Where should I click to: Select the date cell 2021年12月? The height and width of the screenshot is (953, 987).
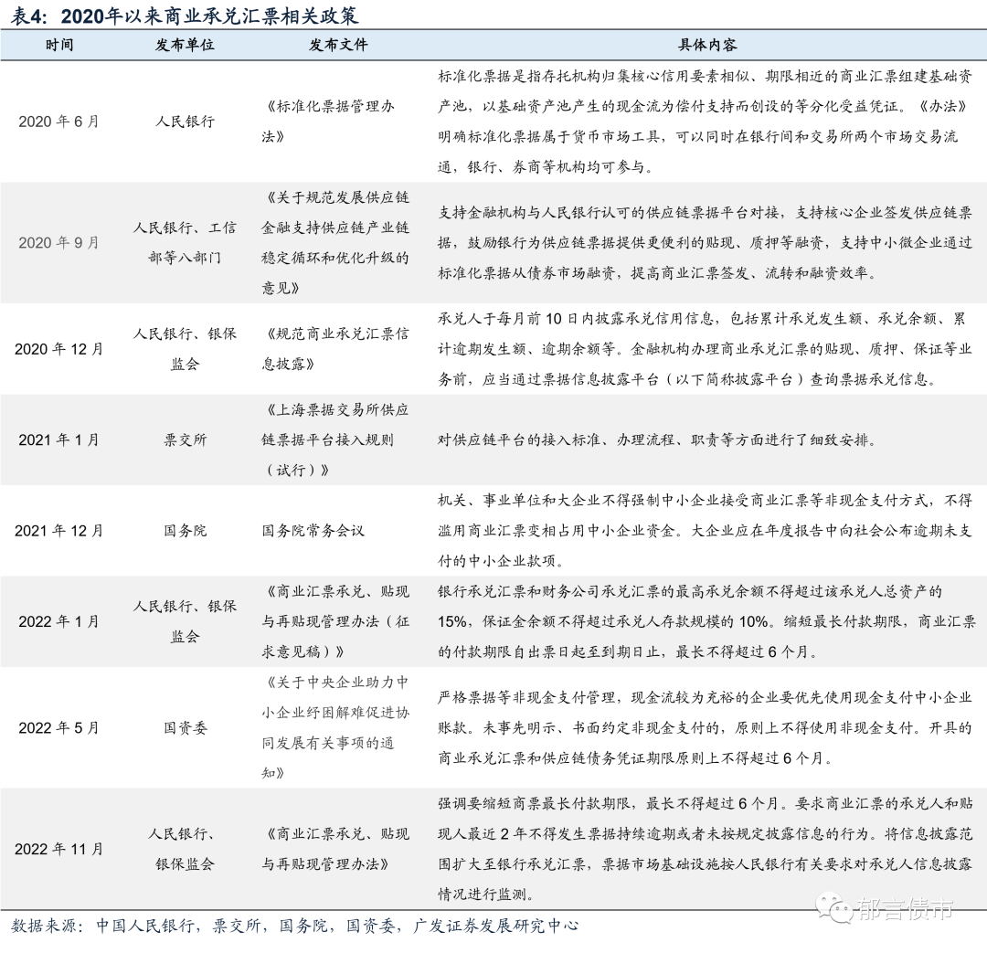pyautogui.click(x=59, y=531)
